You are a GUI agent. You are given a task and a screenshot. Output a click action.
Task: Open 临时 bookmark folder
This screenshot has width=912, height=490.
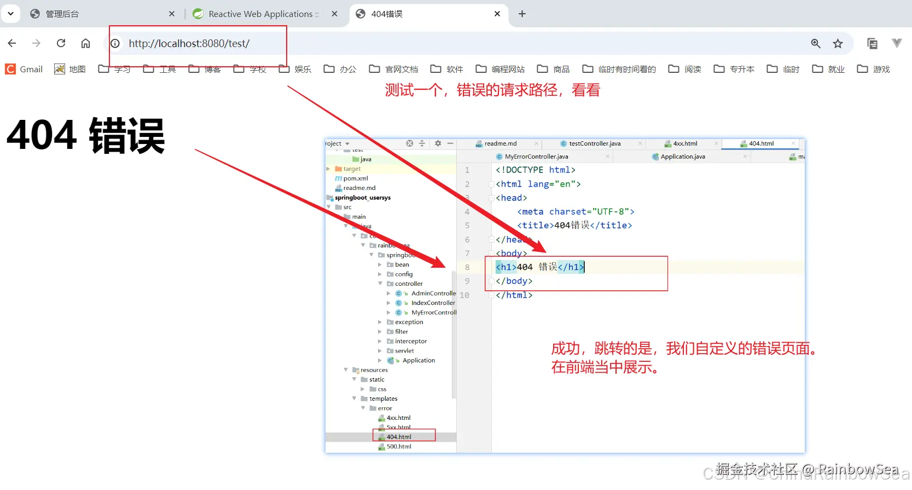point(783,69)
